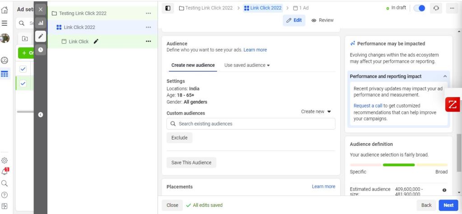Click the Search existing audiences field
This screenshot has width=462, height=214.
(x=251, y=124)
